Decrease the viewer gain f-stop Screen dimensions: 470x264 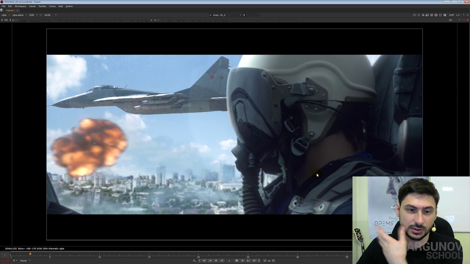click(2, 20)
